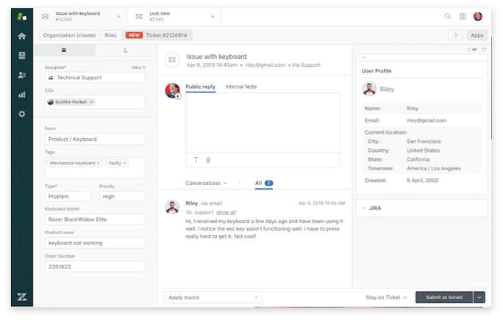The width and height of the screenshot is (503, 320).
Task: Open the agent profile avatar menu
Action: tap(477, 16)
